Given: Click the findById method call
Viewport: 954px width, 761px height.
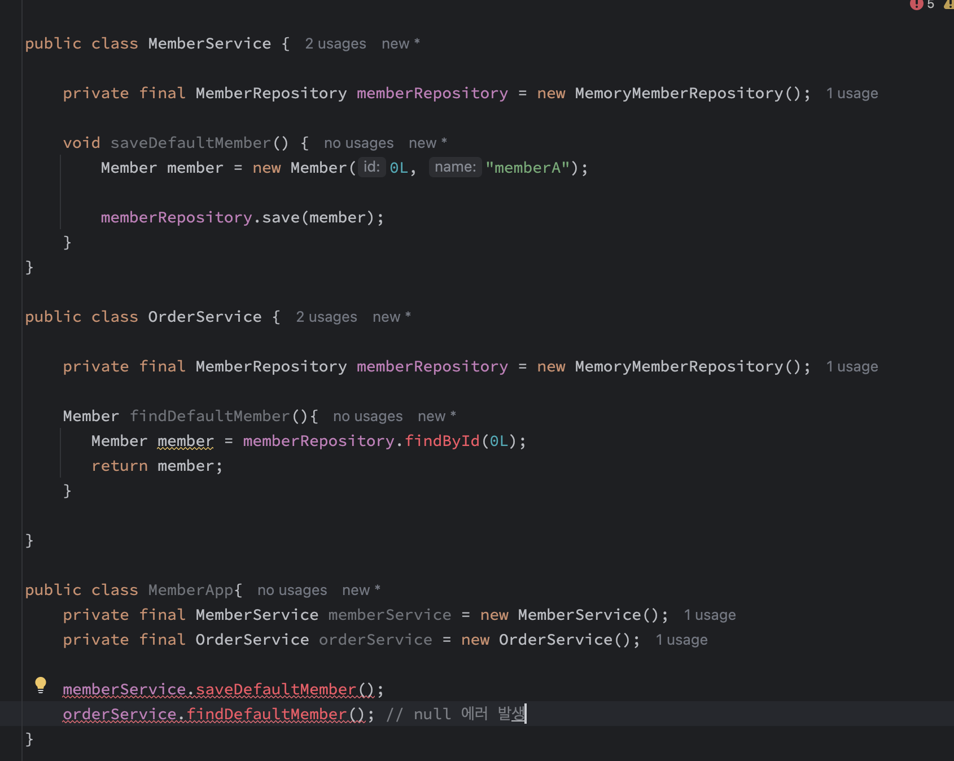Looking at the screenshot, I should [x=442, y=441].
